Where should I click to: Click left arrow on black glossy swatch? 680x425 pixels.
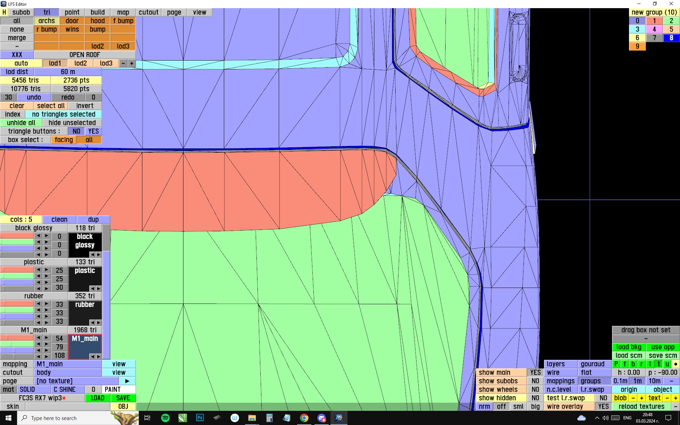coord(92,254)
